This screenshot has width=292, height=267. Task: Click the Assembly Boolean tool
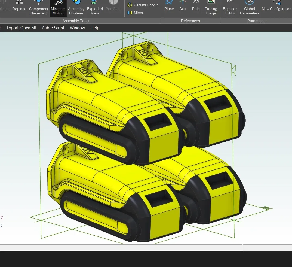[76, 8]
